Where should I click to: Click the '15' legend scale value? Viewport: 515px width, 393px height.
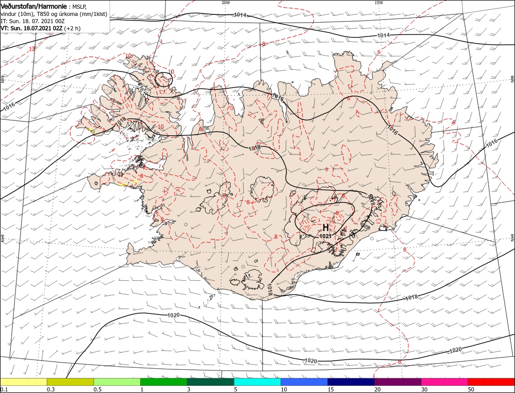[331, 389]
